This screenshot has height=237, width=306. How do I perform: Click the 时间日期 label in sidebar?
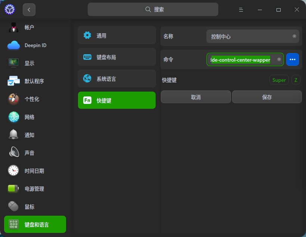34,171
